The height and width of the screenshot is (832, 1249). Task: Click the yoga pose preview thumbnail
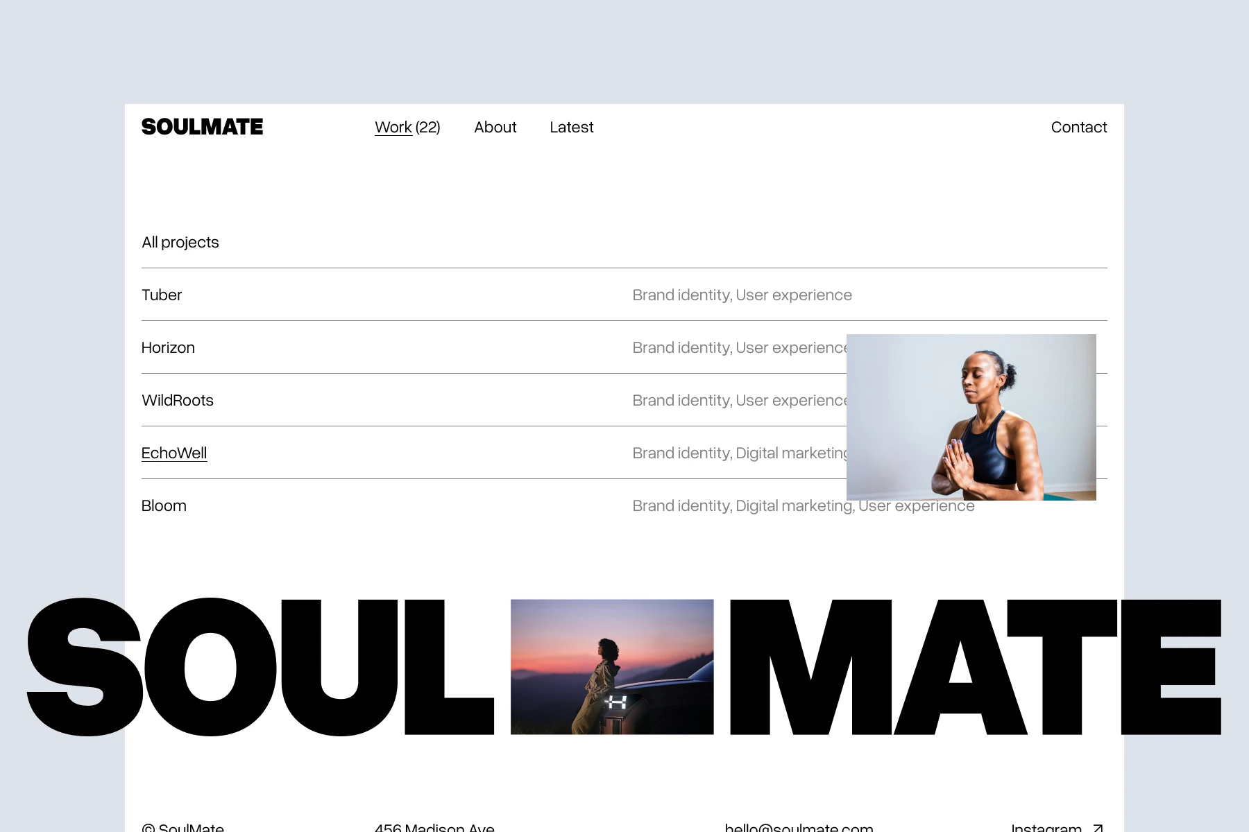[x=971, y=417]
